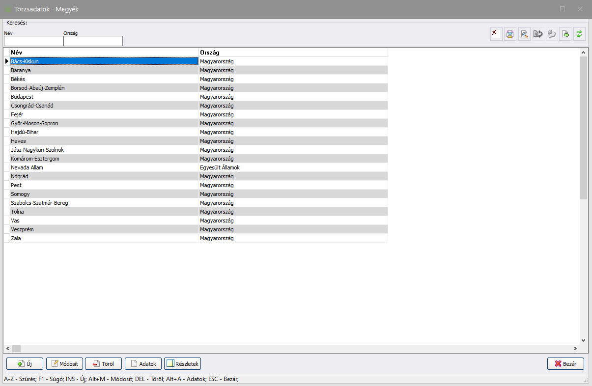Refresh the list with green arrows icon
Image resolution: width=592 pixels, height=386 pixels.
(579, 34)
